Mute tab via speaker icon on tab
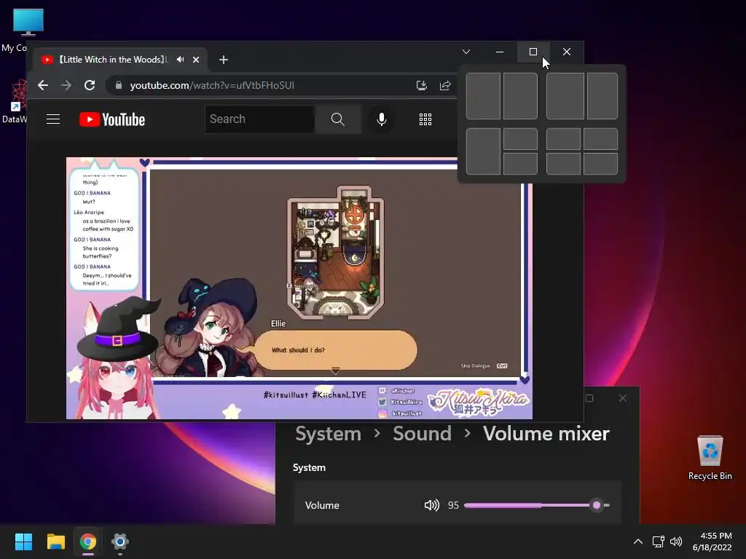 [181, 60]
